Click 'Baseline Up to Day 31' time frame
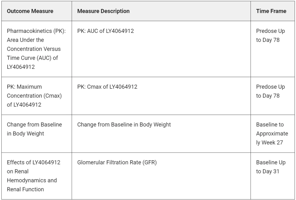296x200 pixels. [x=271, y=167]
